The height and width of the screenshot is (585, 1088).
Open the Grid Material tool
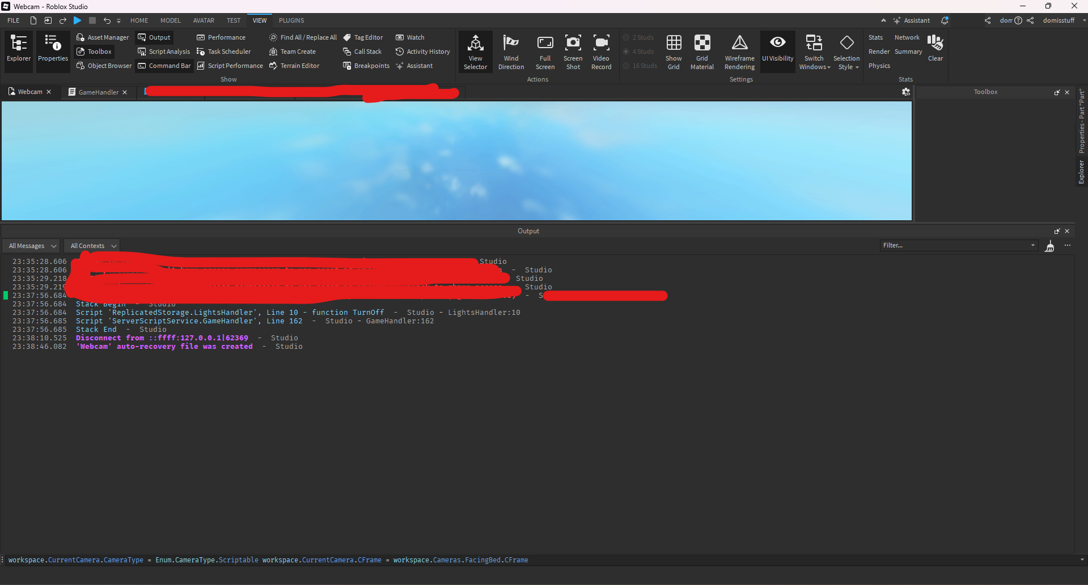702,51
